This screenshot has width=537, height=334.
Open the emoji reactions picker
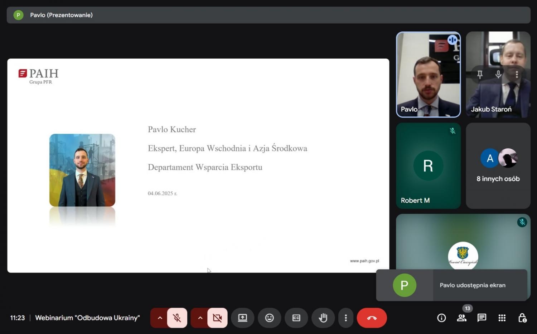pyautogui.click(x=269, y=318)
